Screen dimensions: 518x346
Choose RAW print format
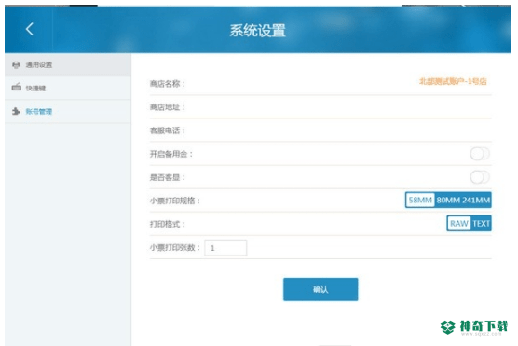pyautogui.click(x=459, y=224)
